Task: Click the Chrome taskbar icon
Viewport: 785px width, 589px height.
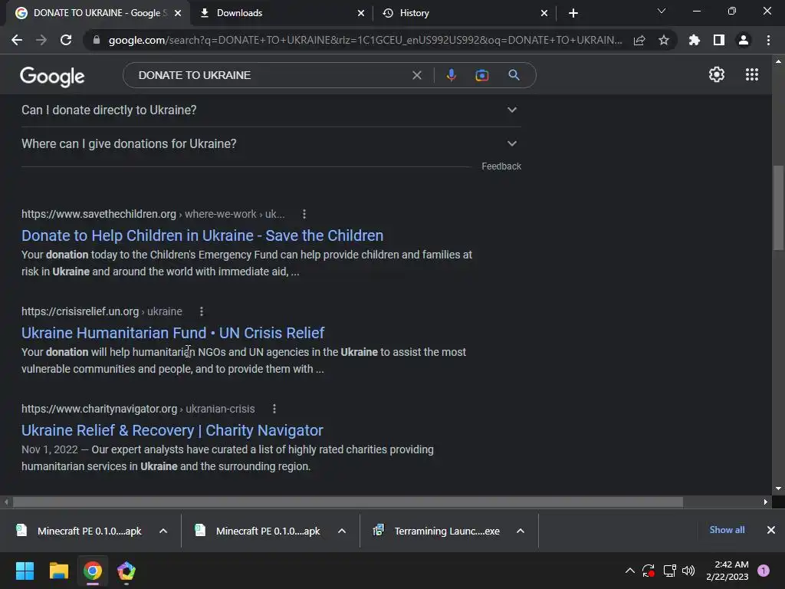Action: tap(93, 571)
